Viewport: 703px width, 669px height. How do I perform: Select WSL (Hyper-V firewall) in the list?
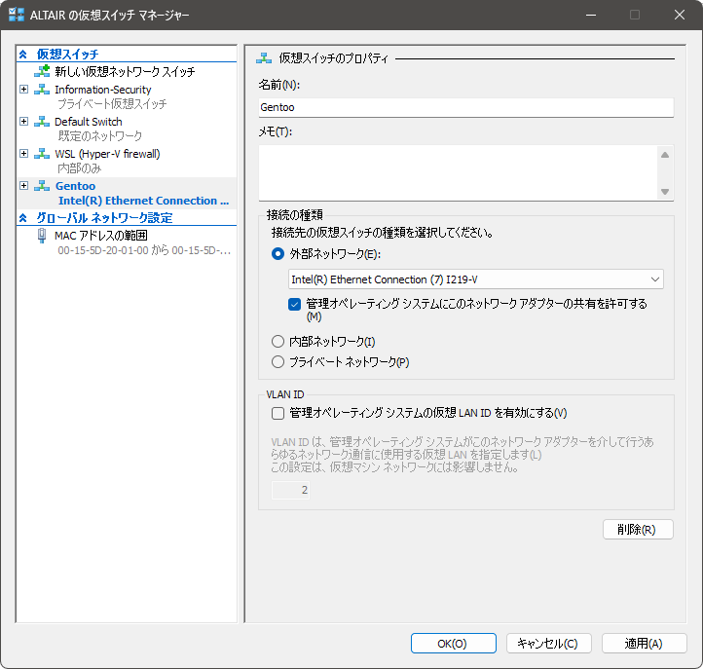[107, 154]
